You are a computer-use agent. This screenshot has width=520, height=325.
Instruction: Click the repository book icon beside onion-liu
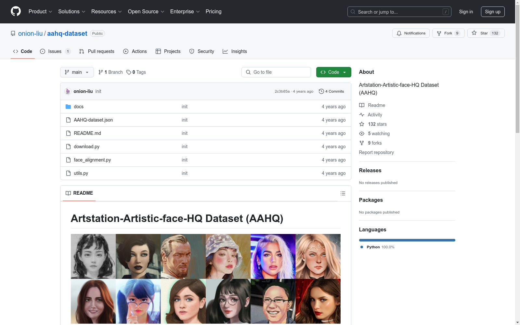point(13,33)
